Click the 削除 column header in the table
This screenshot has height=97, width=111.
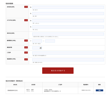(x=99, y=85)
